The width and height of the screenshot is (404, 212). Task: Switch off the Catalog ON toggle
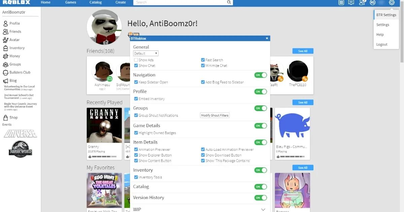(261, 187)
